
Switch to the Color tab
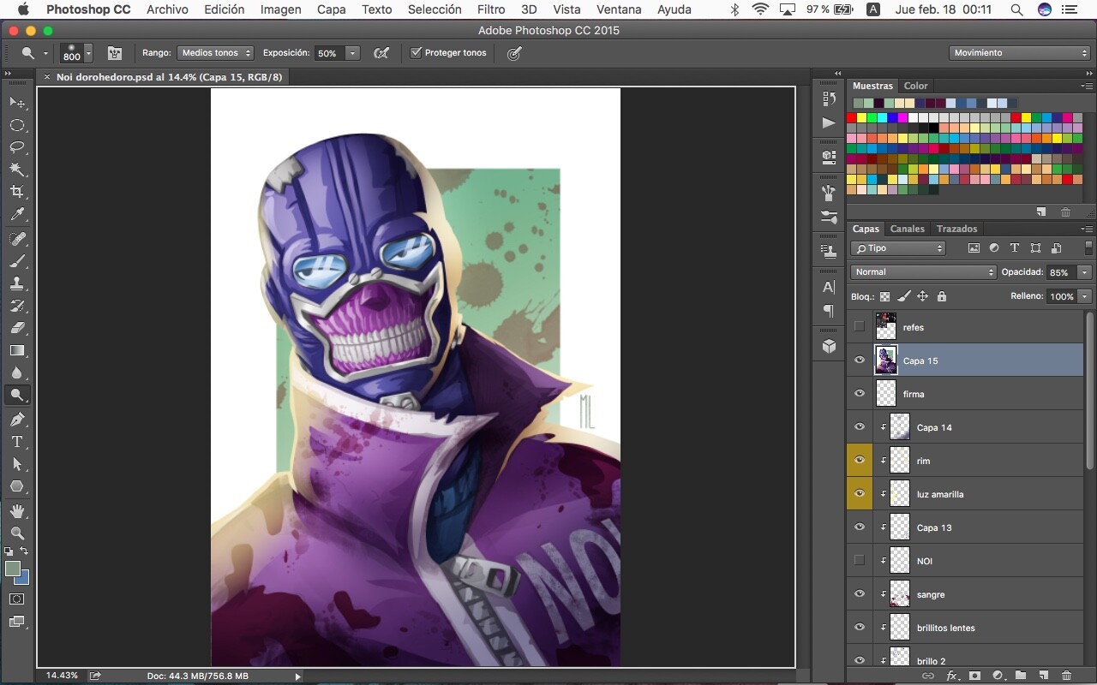point(915,86)
